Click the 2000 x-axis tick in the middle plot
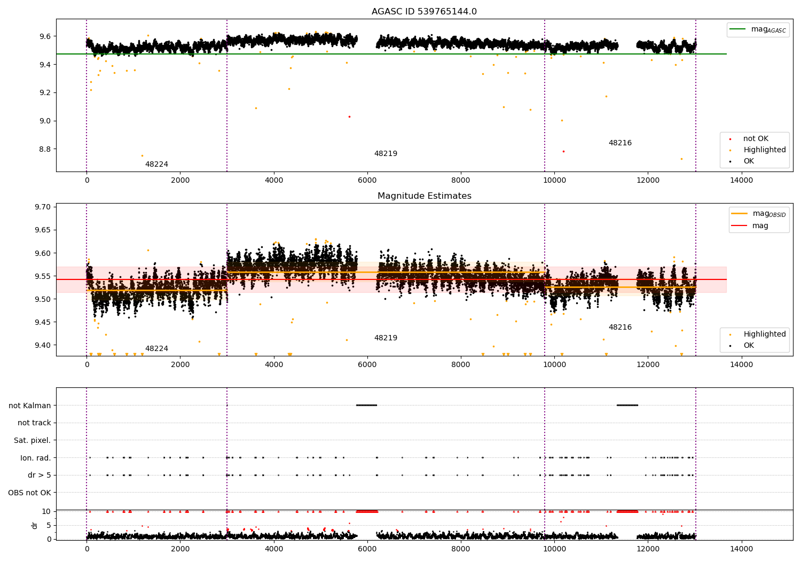The width and height of the screenshot is (801, 561). [x=180, y=365]
